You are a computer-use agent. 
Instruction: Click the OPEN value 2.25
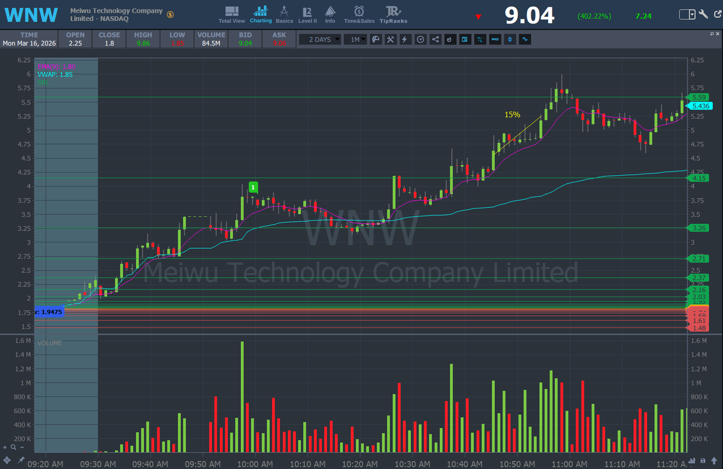tap(75, 43)
